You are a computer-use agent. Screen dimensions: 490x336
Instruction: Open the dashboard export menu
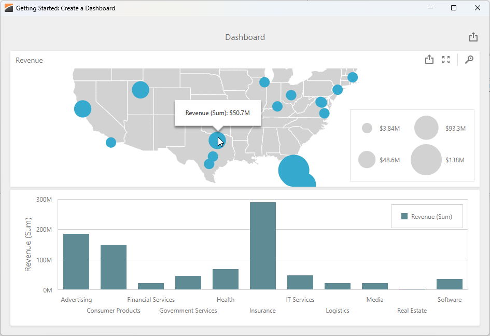(473, 37)
